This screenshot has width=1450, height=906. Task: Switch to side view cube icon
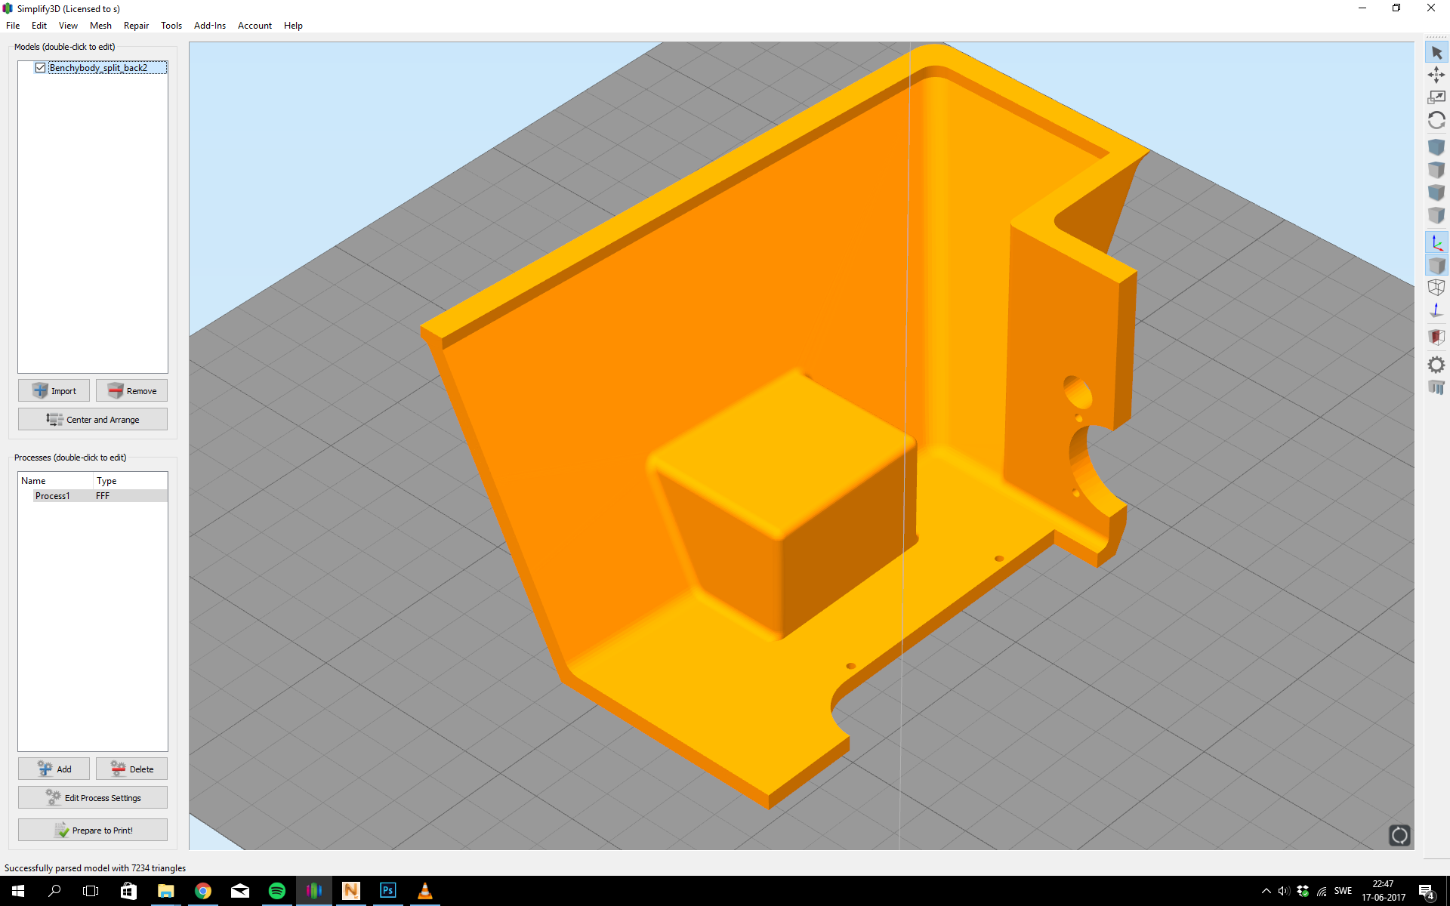pos(1436,215)
